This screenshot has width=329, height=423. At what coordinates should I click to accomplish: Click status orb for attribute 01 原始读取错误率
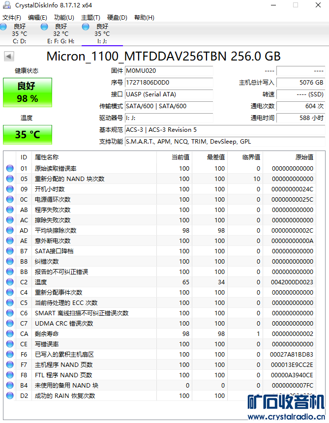pyautogui.click(x=10, y=168)
